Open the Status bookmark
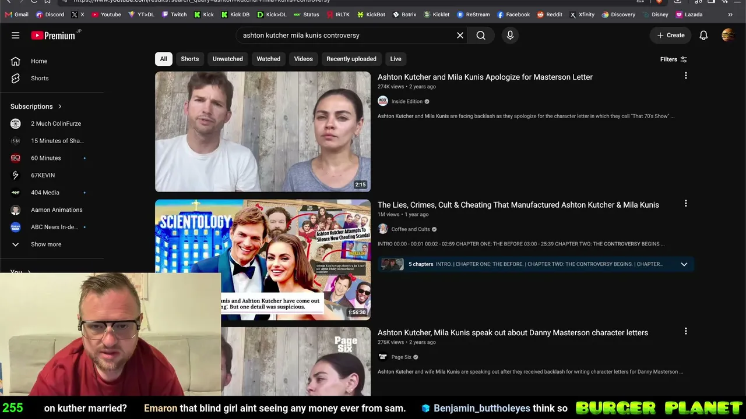 tap(306, 15)
